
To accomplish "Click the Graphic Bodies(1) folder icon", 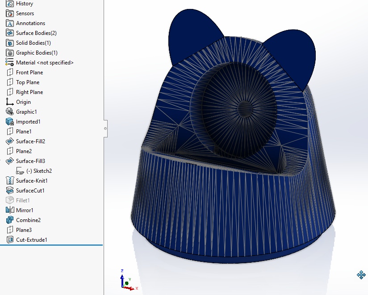I will coord(10,53).
